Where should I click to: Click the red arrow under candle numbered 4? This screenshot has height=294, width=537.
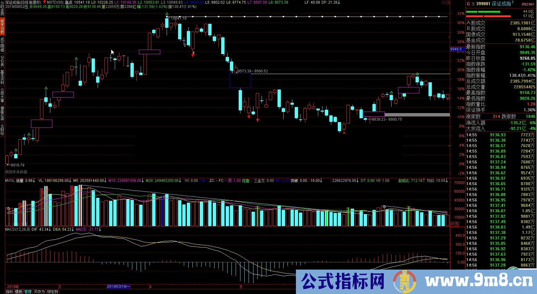tap(193, 55)
